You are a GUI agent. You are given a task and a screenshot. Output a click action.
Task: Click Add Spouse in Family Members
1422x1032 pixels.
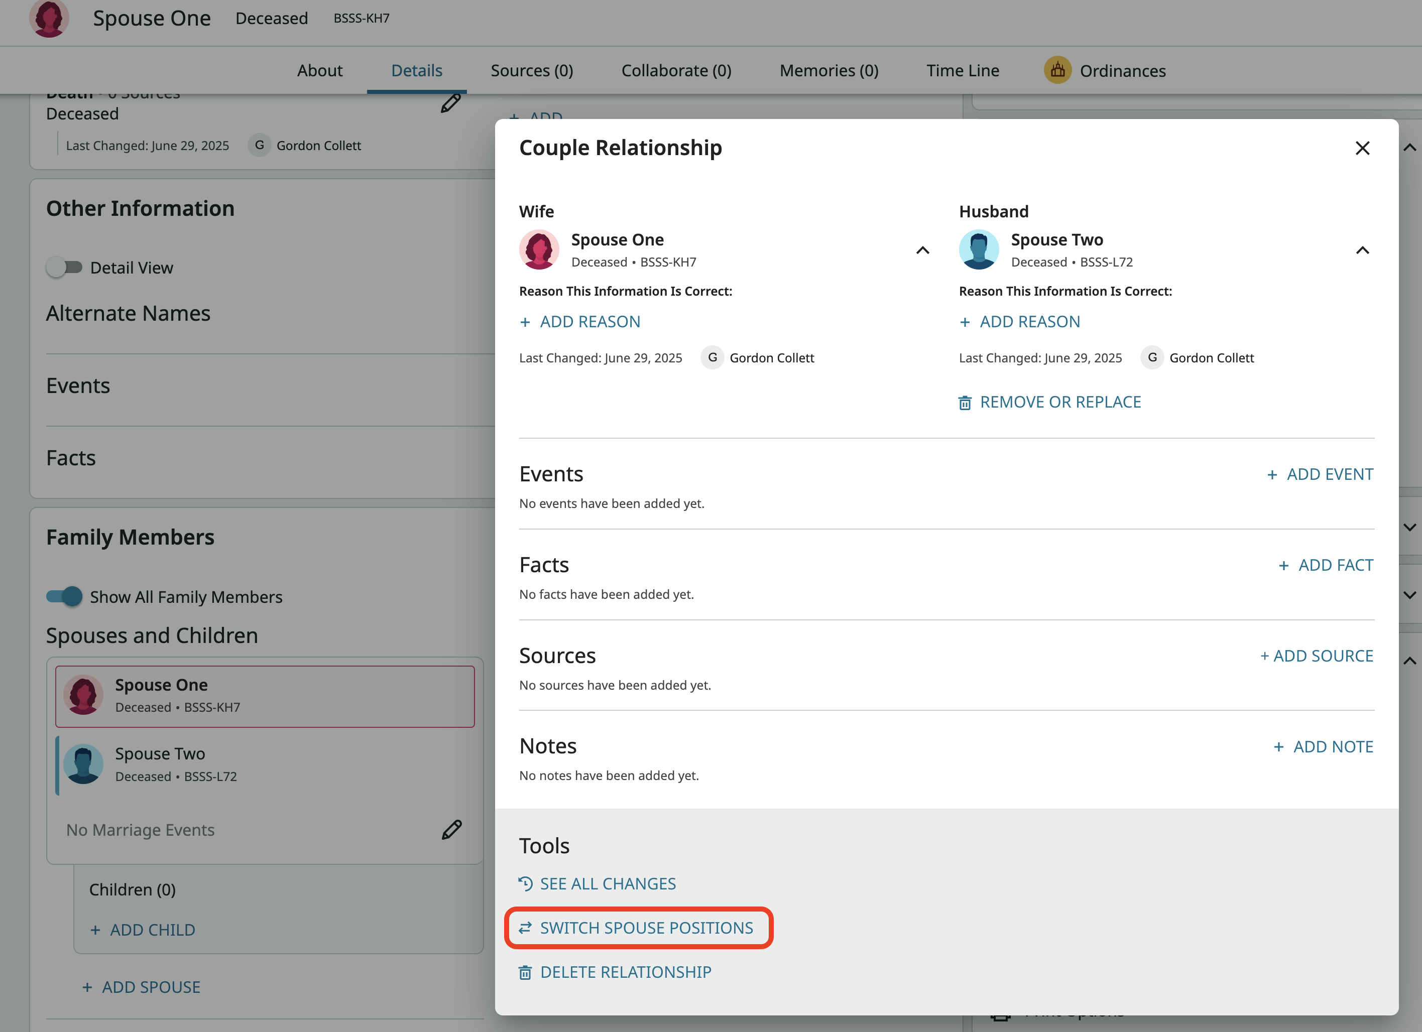click(141, 987)
